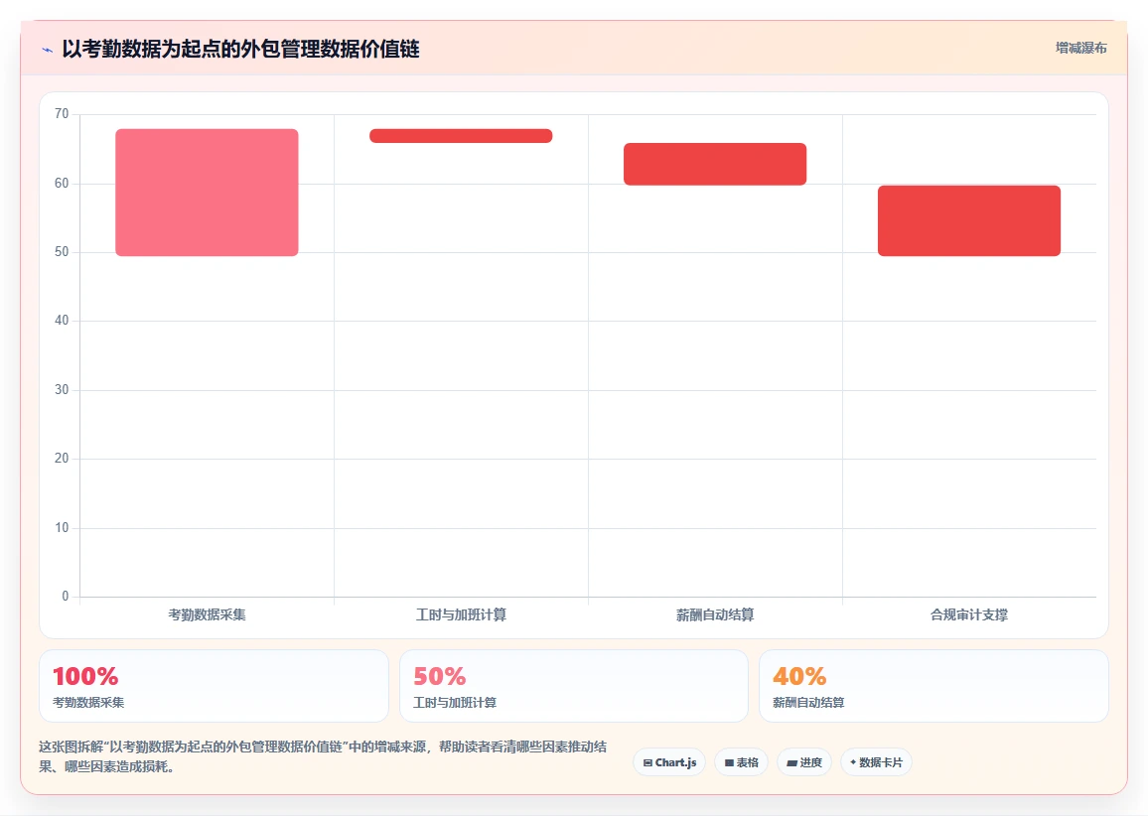Screen dimensions: 1148x816
Task: Click the 40% percentage figure
Action: [799, 676]
